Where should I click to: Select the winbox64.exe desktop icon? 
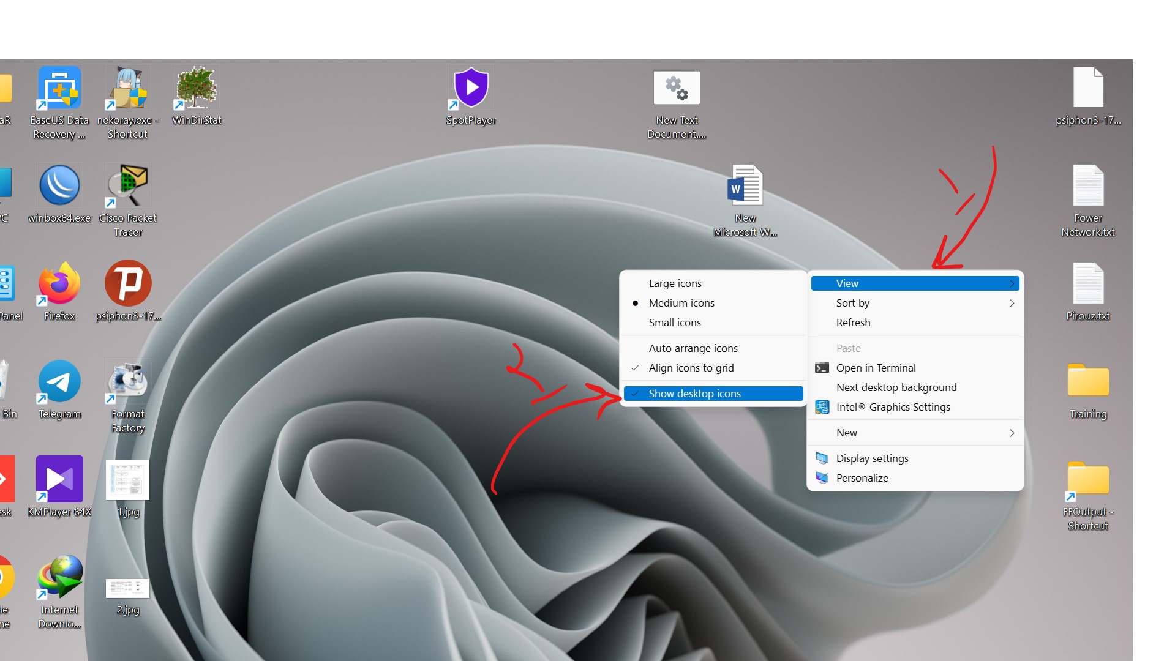59,185
